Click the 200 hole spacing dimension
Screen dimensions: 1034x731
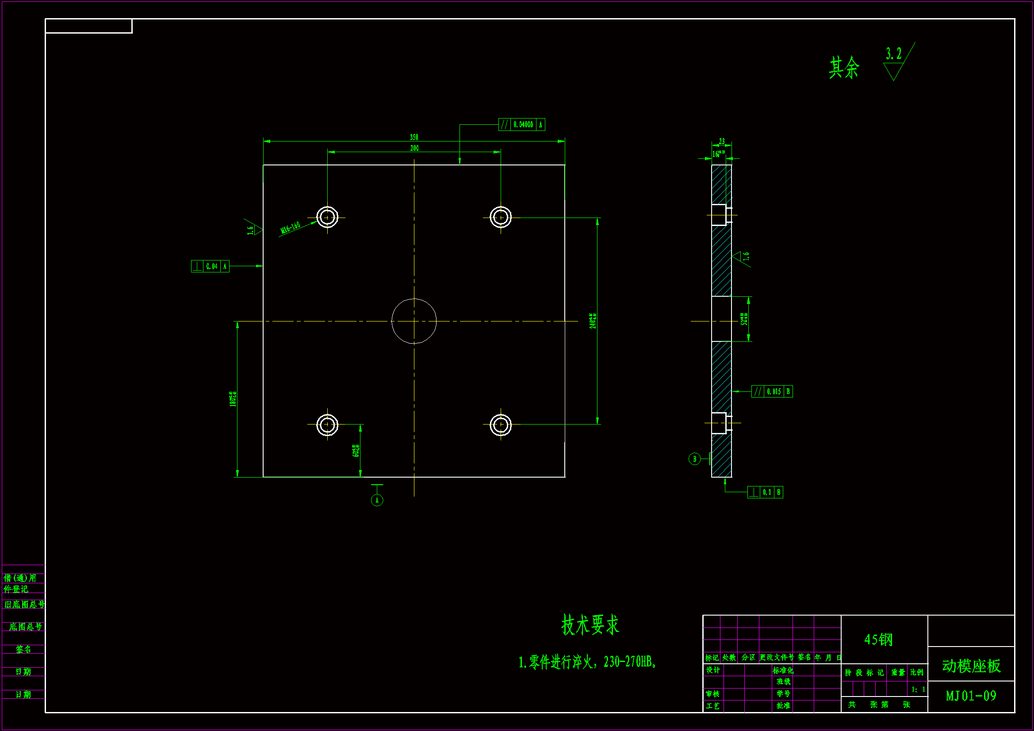pos(414,148)
